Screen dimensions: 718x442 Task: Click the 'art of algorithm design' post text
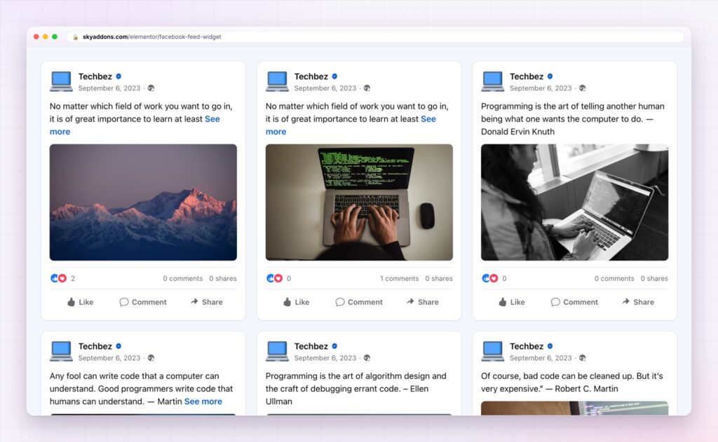click(x=355, y=389)
